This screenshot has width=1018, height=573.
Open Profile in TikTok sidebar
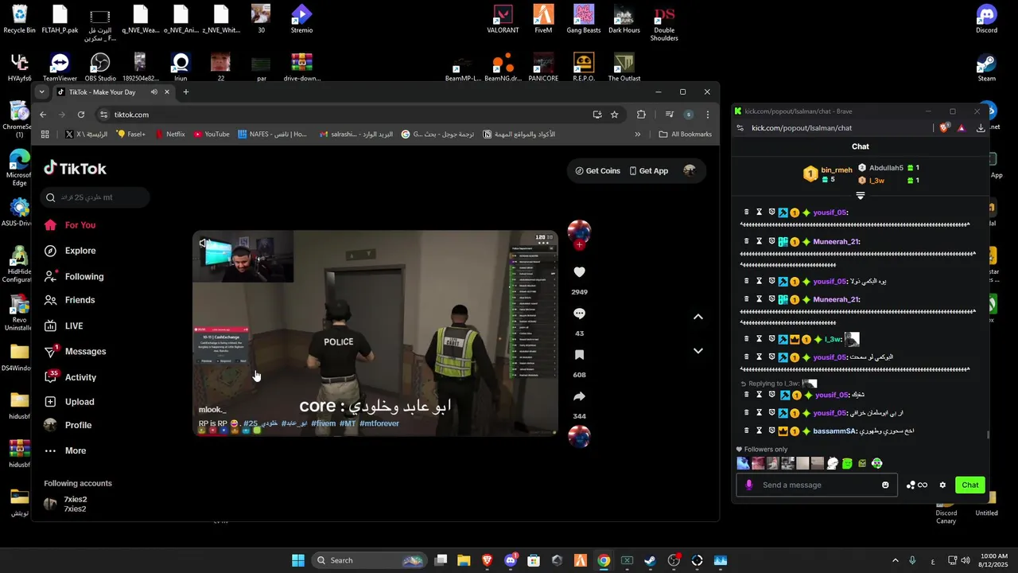(x=68, y=425)
